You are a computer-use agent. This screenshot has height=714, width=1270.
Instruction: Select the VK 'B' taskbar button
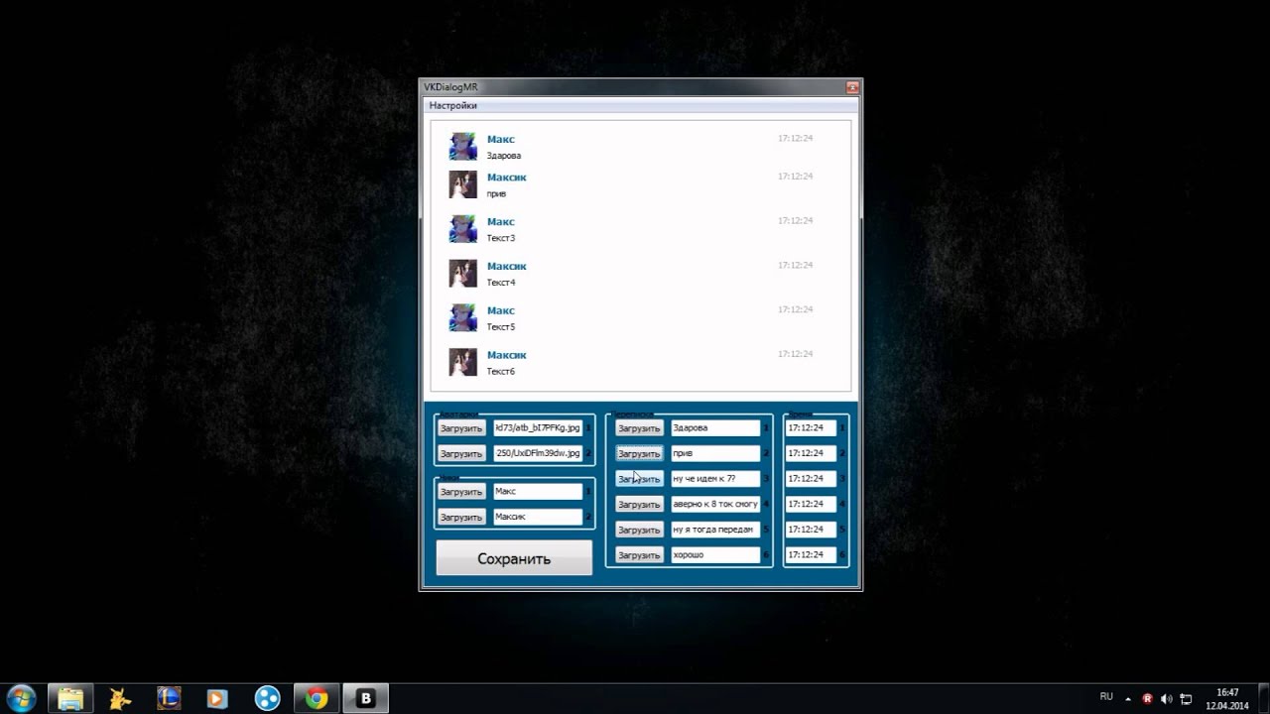pos(365,699)
